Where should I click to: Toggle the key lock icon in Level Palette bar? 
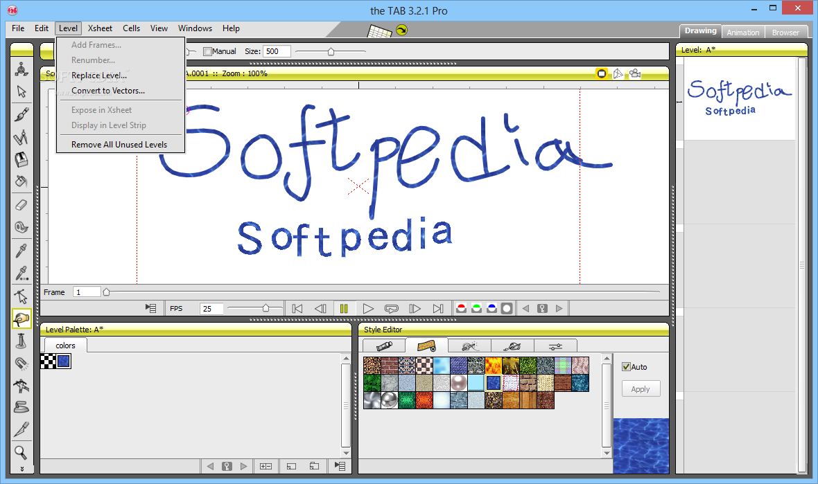[227, 466]
